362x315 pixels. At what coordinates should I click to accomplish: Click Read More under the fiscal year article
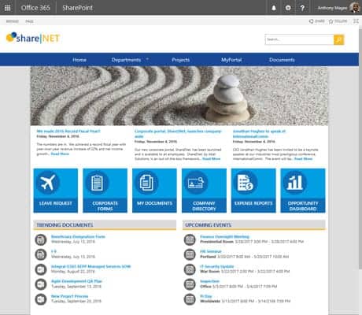click(60, 154)
